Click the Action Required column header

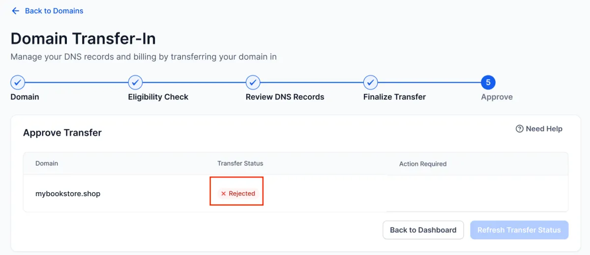click(423, 164)
